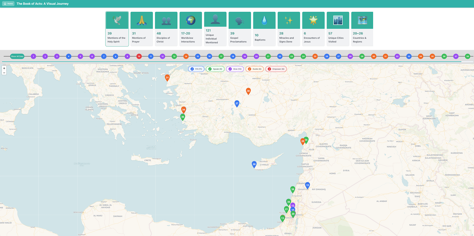Image resolution: width=474 pixels, height=236 pixels.
Task: Zoom in on the map
Action: [4, 68]
